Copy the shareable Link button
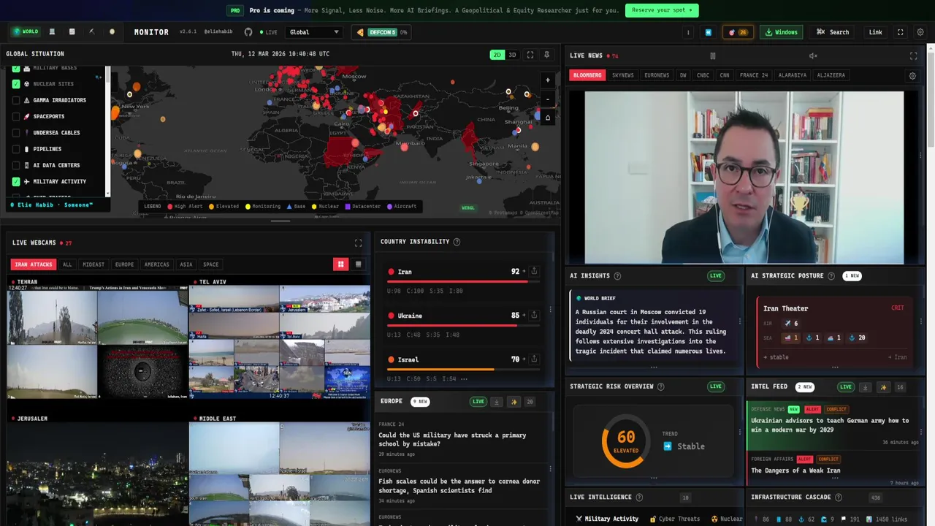 coord(875,32)
